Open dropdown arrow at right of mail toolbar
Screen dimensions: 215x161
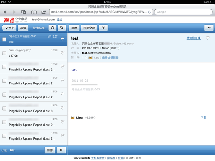[209, 28]
